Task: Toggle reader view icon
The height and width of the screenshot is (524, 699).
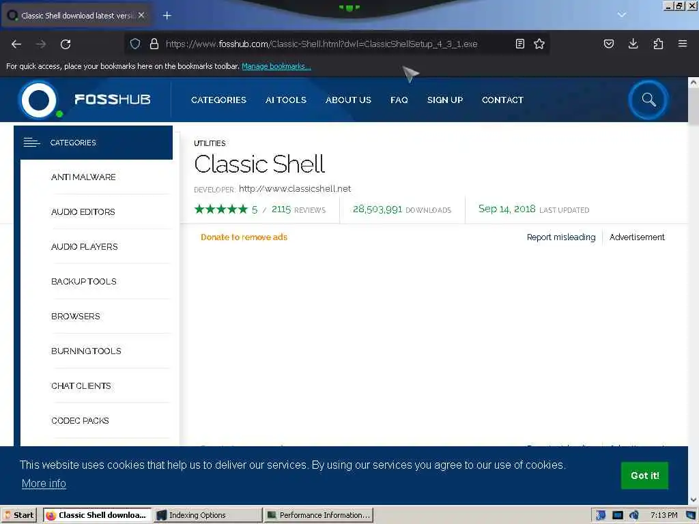Action: point(519,44)
